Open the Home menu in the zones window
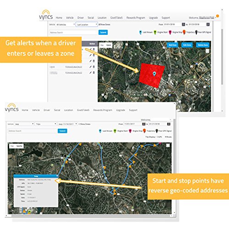Screen dimensions: 229x229 coord(59,18)
